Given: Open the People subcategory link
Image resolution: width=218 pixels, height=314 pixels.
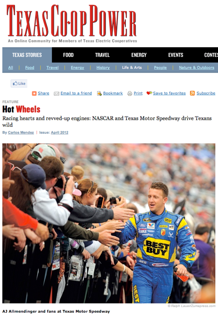Looking at the screenshot, I should point(160,68).
